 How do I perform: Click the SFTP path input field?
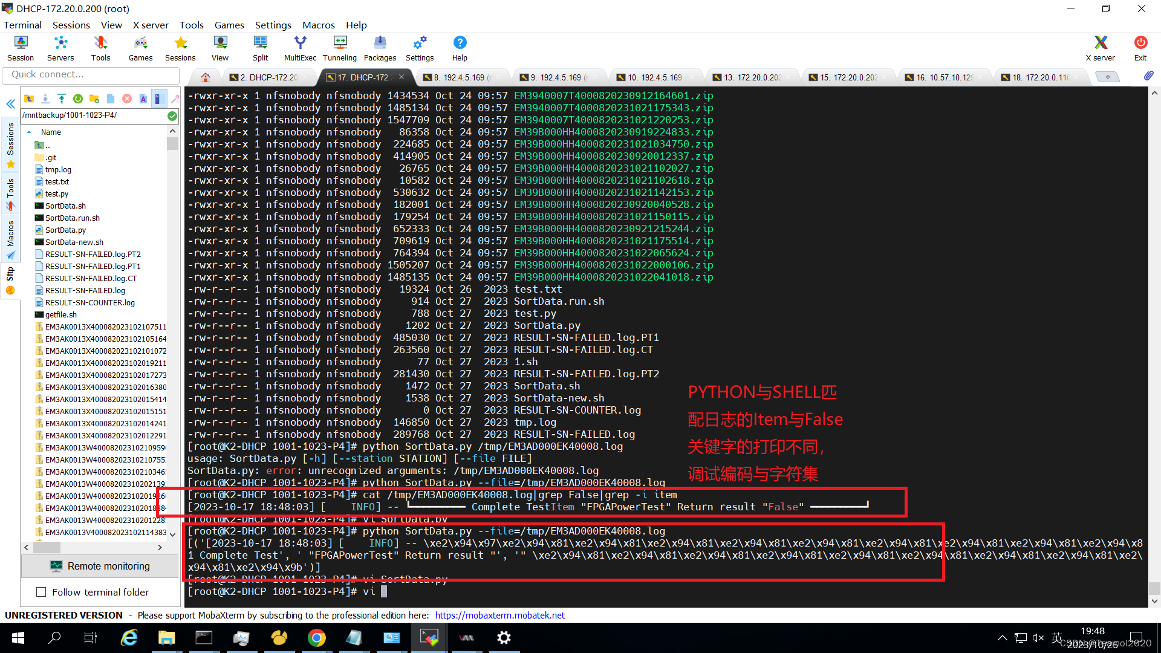[x=91, y=115]
